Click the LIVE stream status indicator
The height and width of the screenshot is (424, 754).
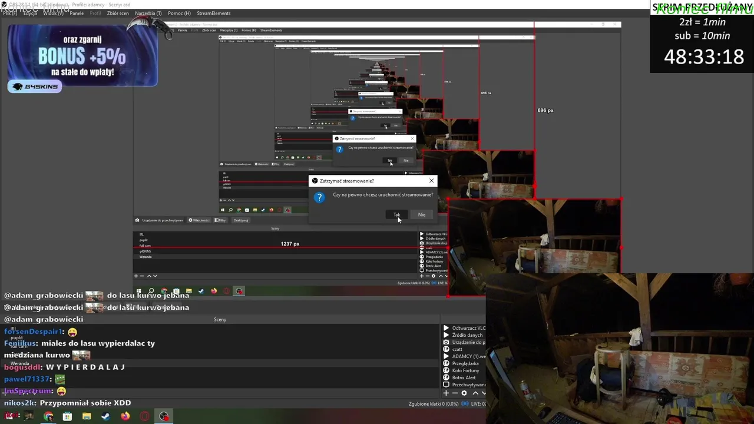pyautogui.click(x=475, y=404)
